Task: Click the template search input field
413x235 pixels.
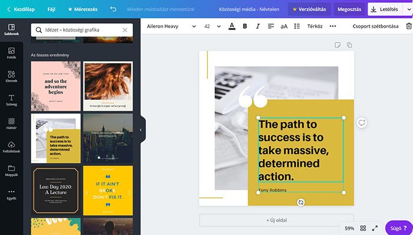Action: (x=82, y=30)
